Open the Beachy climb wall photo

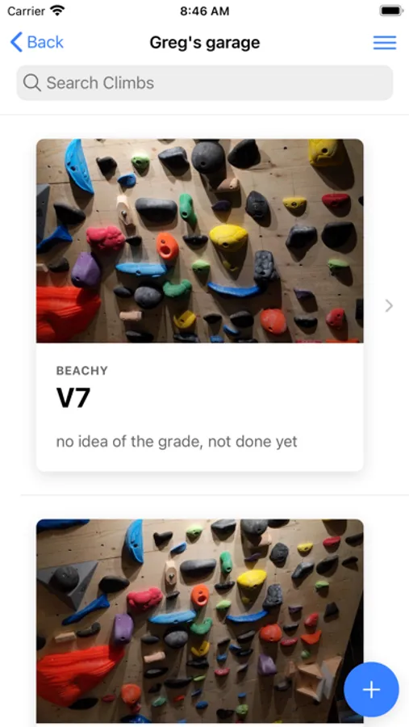[199, 241]
